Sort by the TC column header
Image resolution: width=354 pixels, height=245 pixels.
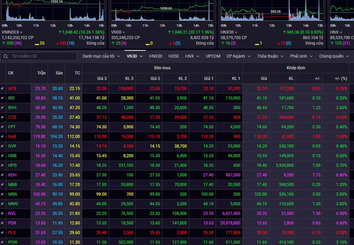(77, 73)
